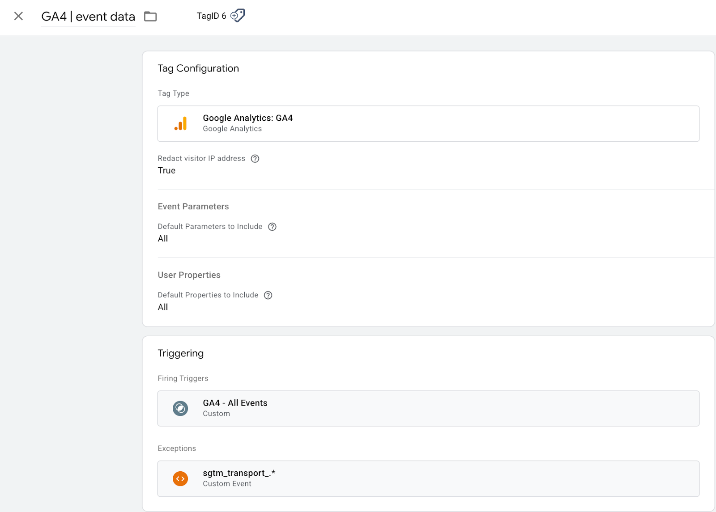Click the Firing Triggers label
This screenshot has width=716, height=512.
[x=183, y=378]
